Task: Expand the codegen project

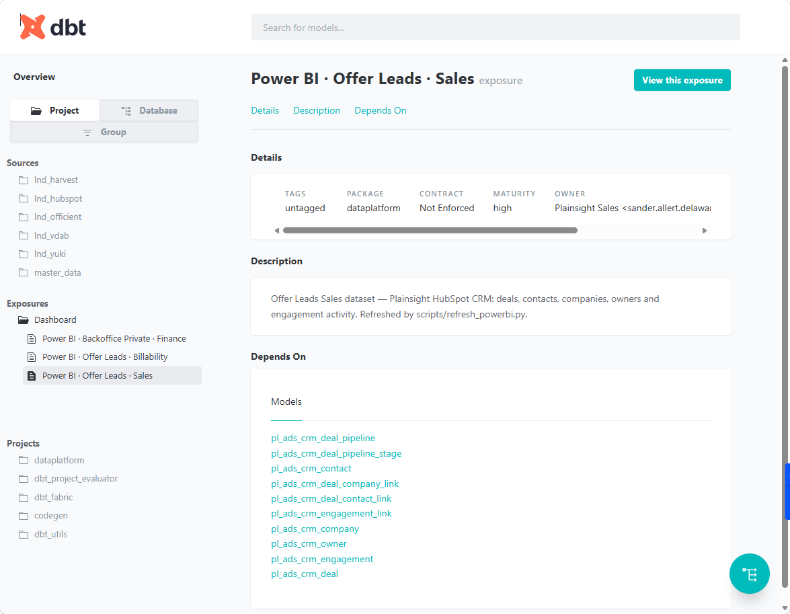Action: coord(51,516)
